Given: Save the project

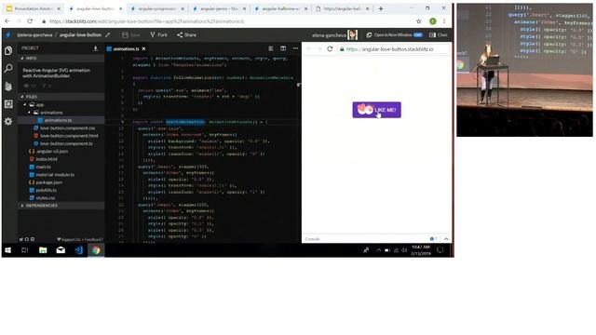Looking at the screenshot, I should tap(131, 34).
